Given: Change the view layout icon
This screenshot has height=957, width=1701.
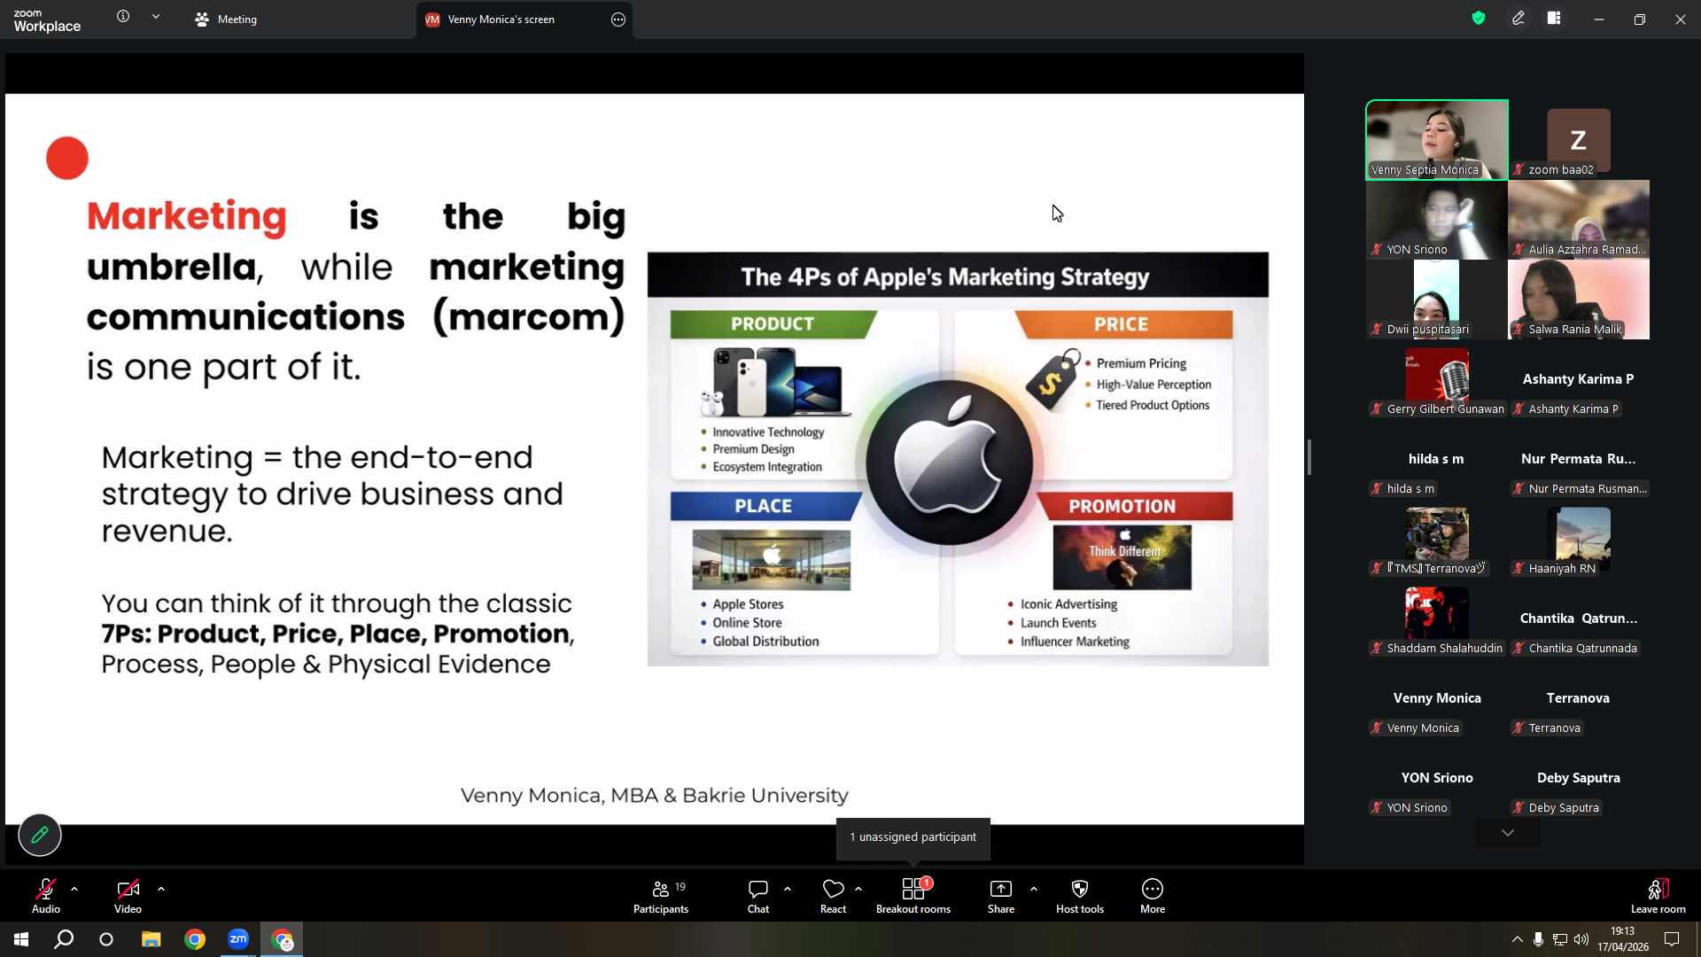Looking at the screenshot, I should click(x=1554, y=19).
